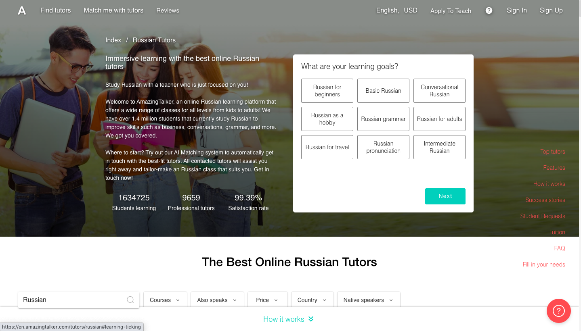Choose the Russian for travel goal

[x=327, y=147]
